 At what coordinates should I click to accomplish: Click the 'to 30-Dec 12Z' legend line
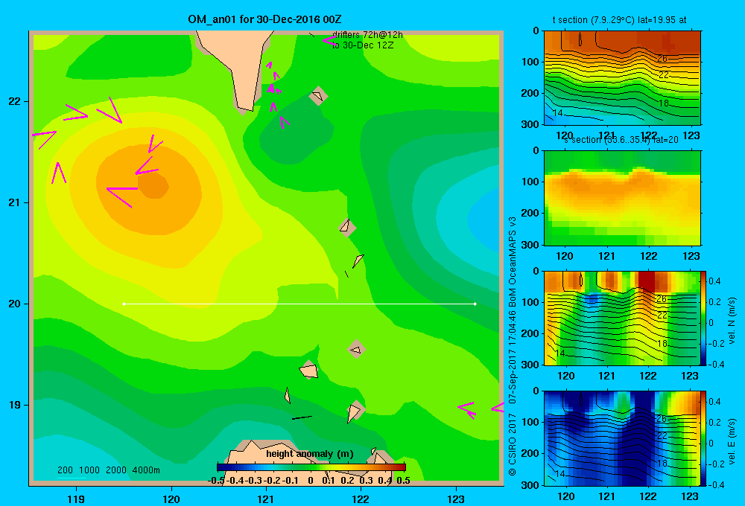pos(363,45)
